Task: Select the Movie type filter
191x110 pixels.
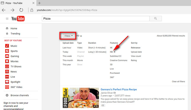Action: [80, 60]
